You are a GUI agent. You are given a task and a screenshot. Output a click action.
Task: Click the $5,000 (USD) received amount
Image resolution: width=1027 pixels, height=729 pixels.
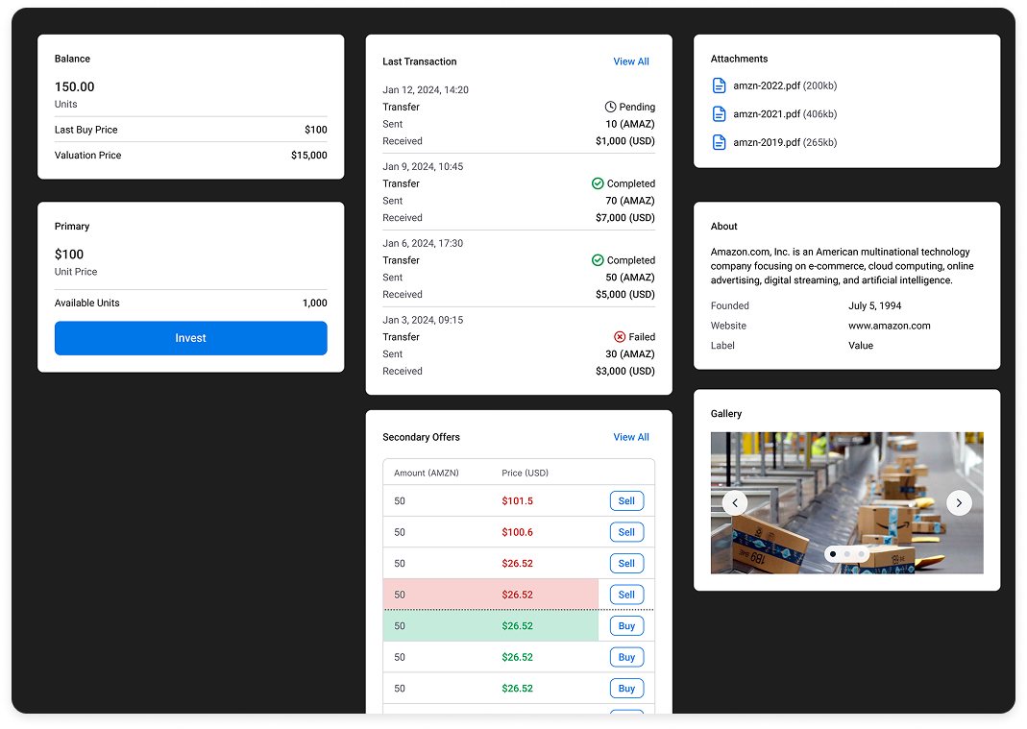coord(624,294)
